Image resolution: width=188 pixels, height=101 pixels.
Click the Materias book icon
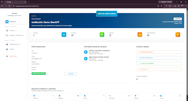click(x=59, y=96)
